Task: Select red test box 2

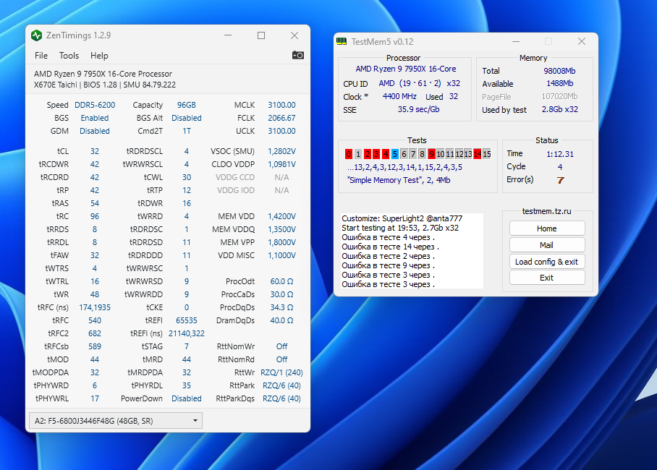Action: pos(367,154)
